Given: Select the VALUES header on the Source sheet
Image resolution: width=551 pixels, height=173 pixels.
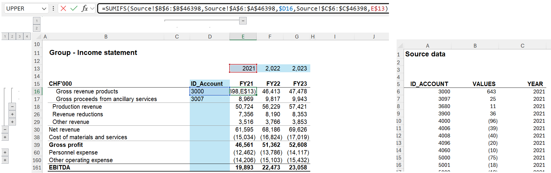Looking at the screenshot, I should click(x=484, y=84).
